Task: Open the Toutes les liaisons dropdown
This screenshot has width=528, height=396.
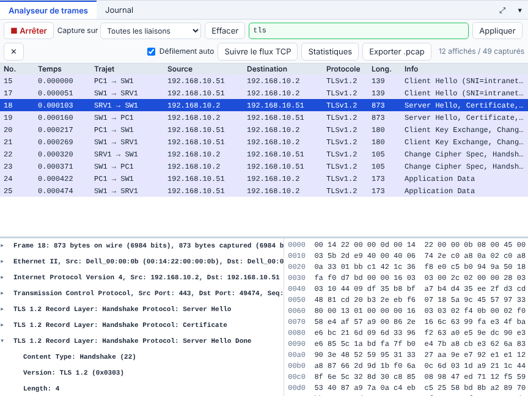Action: (x=150, y=31)
